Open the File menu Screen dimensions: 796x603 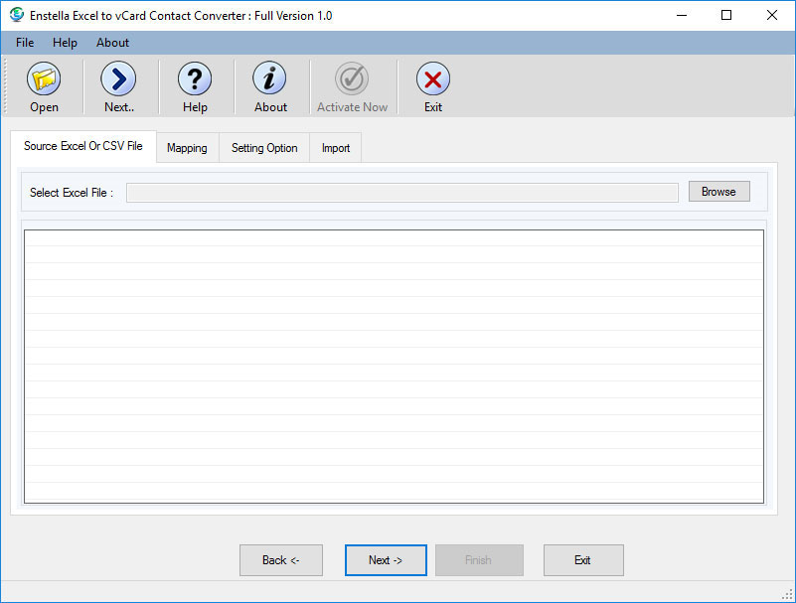coord(25,43)
